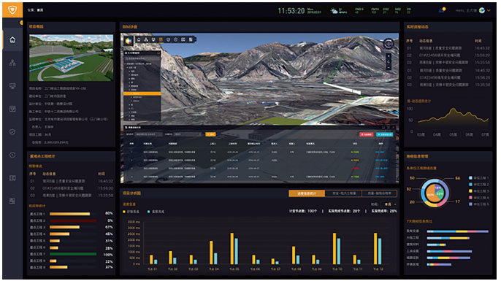
Task: Click the colorful cube logo in the BIM viewer
Action: 129,41
